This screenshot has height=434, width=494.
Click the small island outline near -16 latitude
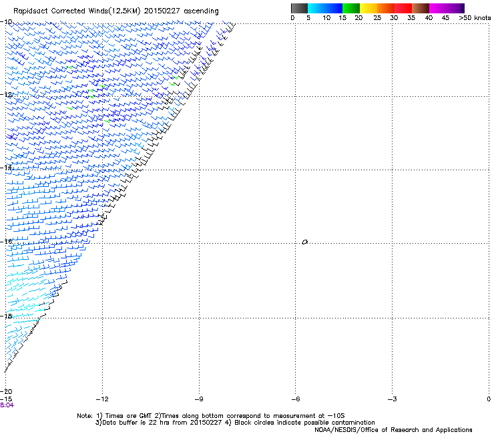(304, 242)
